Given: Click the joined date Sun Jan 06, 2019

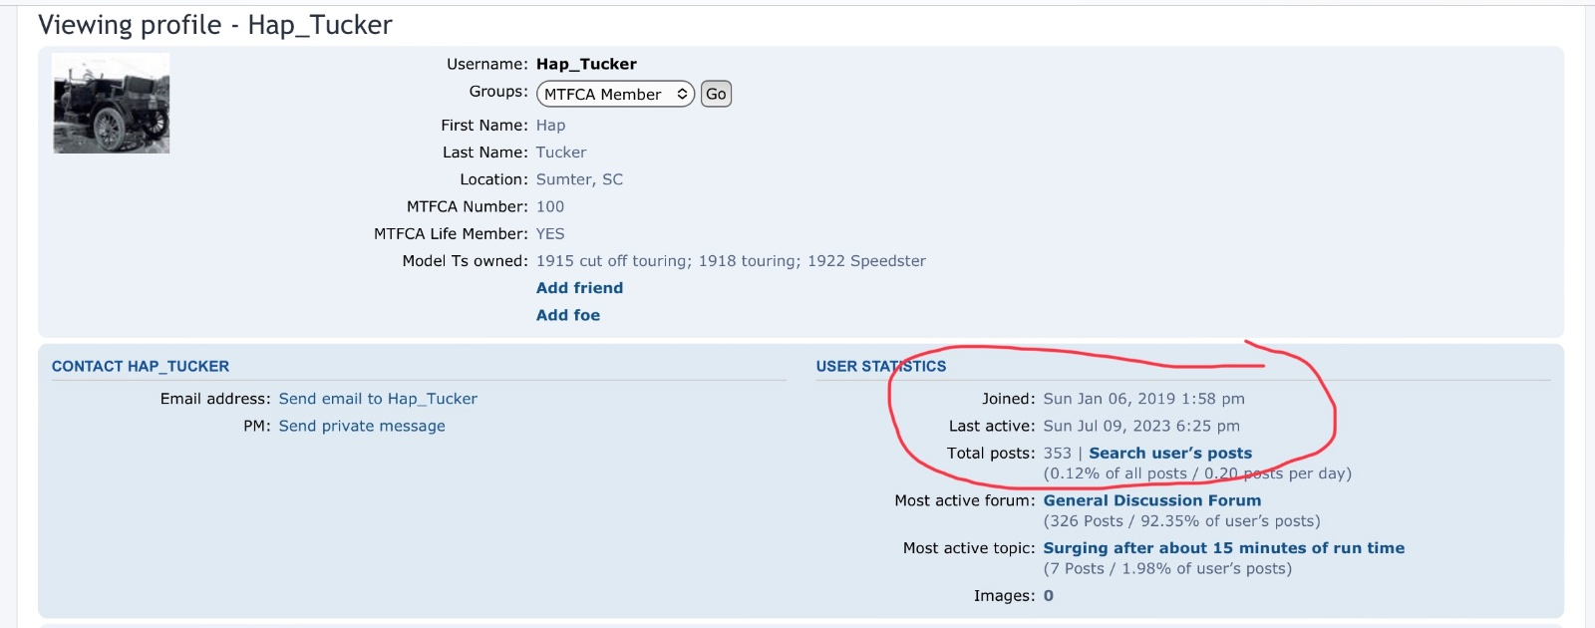Looking at the screenshot, I should pyautogui.click(x=1143, y=399).
